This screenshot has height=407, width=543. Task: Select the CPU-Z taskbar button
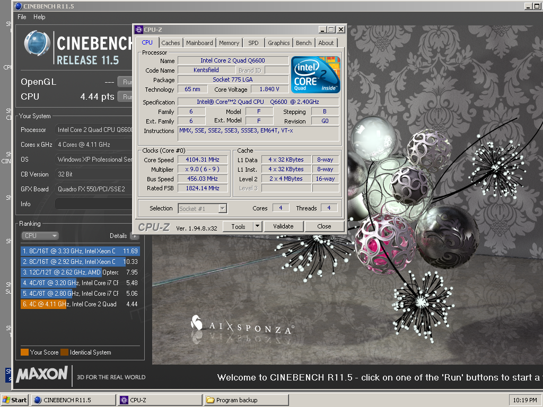pyautogui.click(x=160, y=400)
